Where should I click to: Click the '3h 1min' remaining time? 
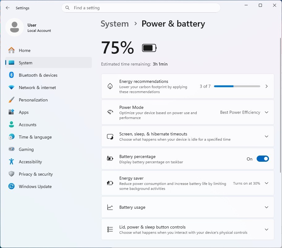[x=160, y=64]
